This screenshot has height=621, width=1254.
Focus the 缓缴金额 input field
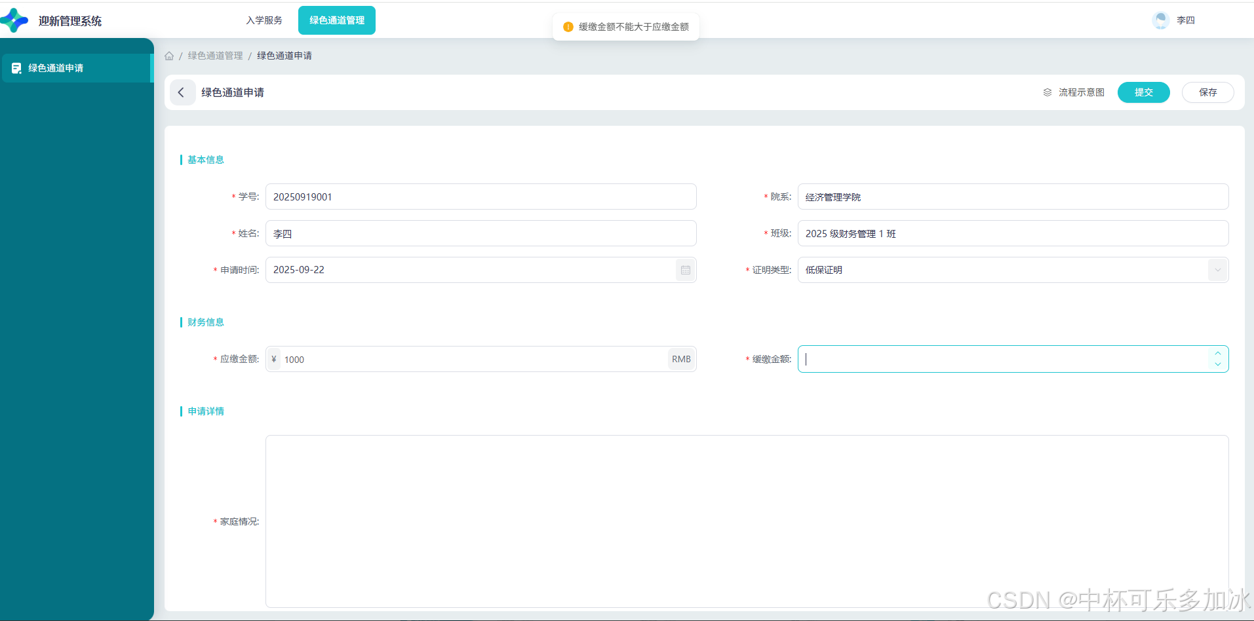[1013, 359]
